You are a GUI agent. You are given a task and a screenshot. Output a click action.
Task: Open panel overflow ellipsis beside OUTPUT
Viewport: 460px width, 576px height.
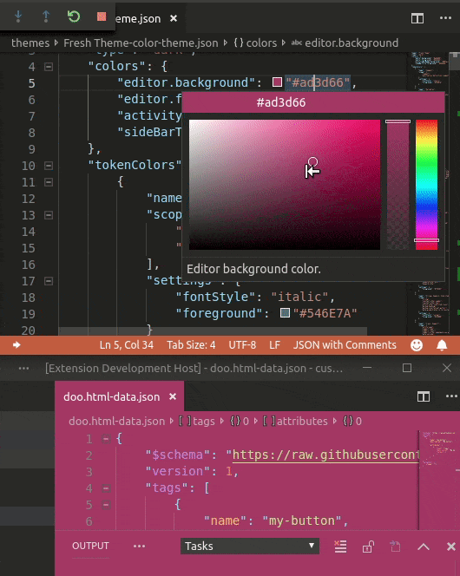139,547
